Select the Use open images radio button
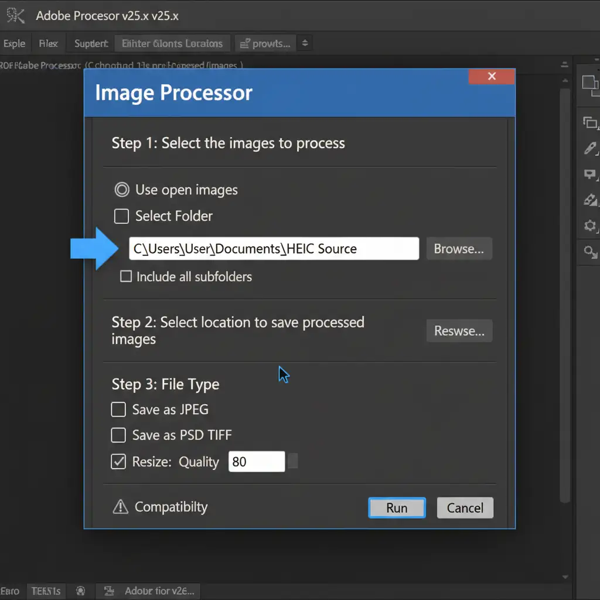The height and width of the screenshot is (600, 600). pyautogui.click(x=122, y=190)
